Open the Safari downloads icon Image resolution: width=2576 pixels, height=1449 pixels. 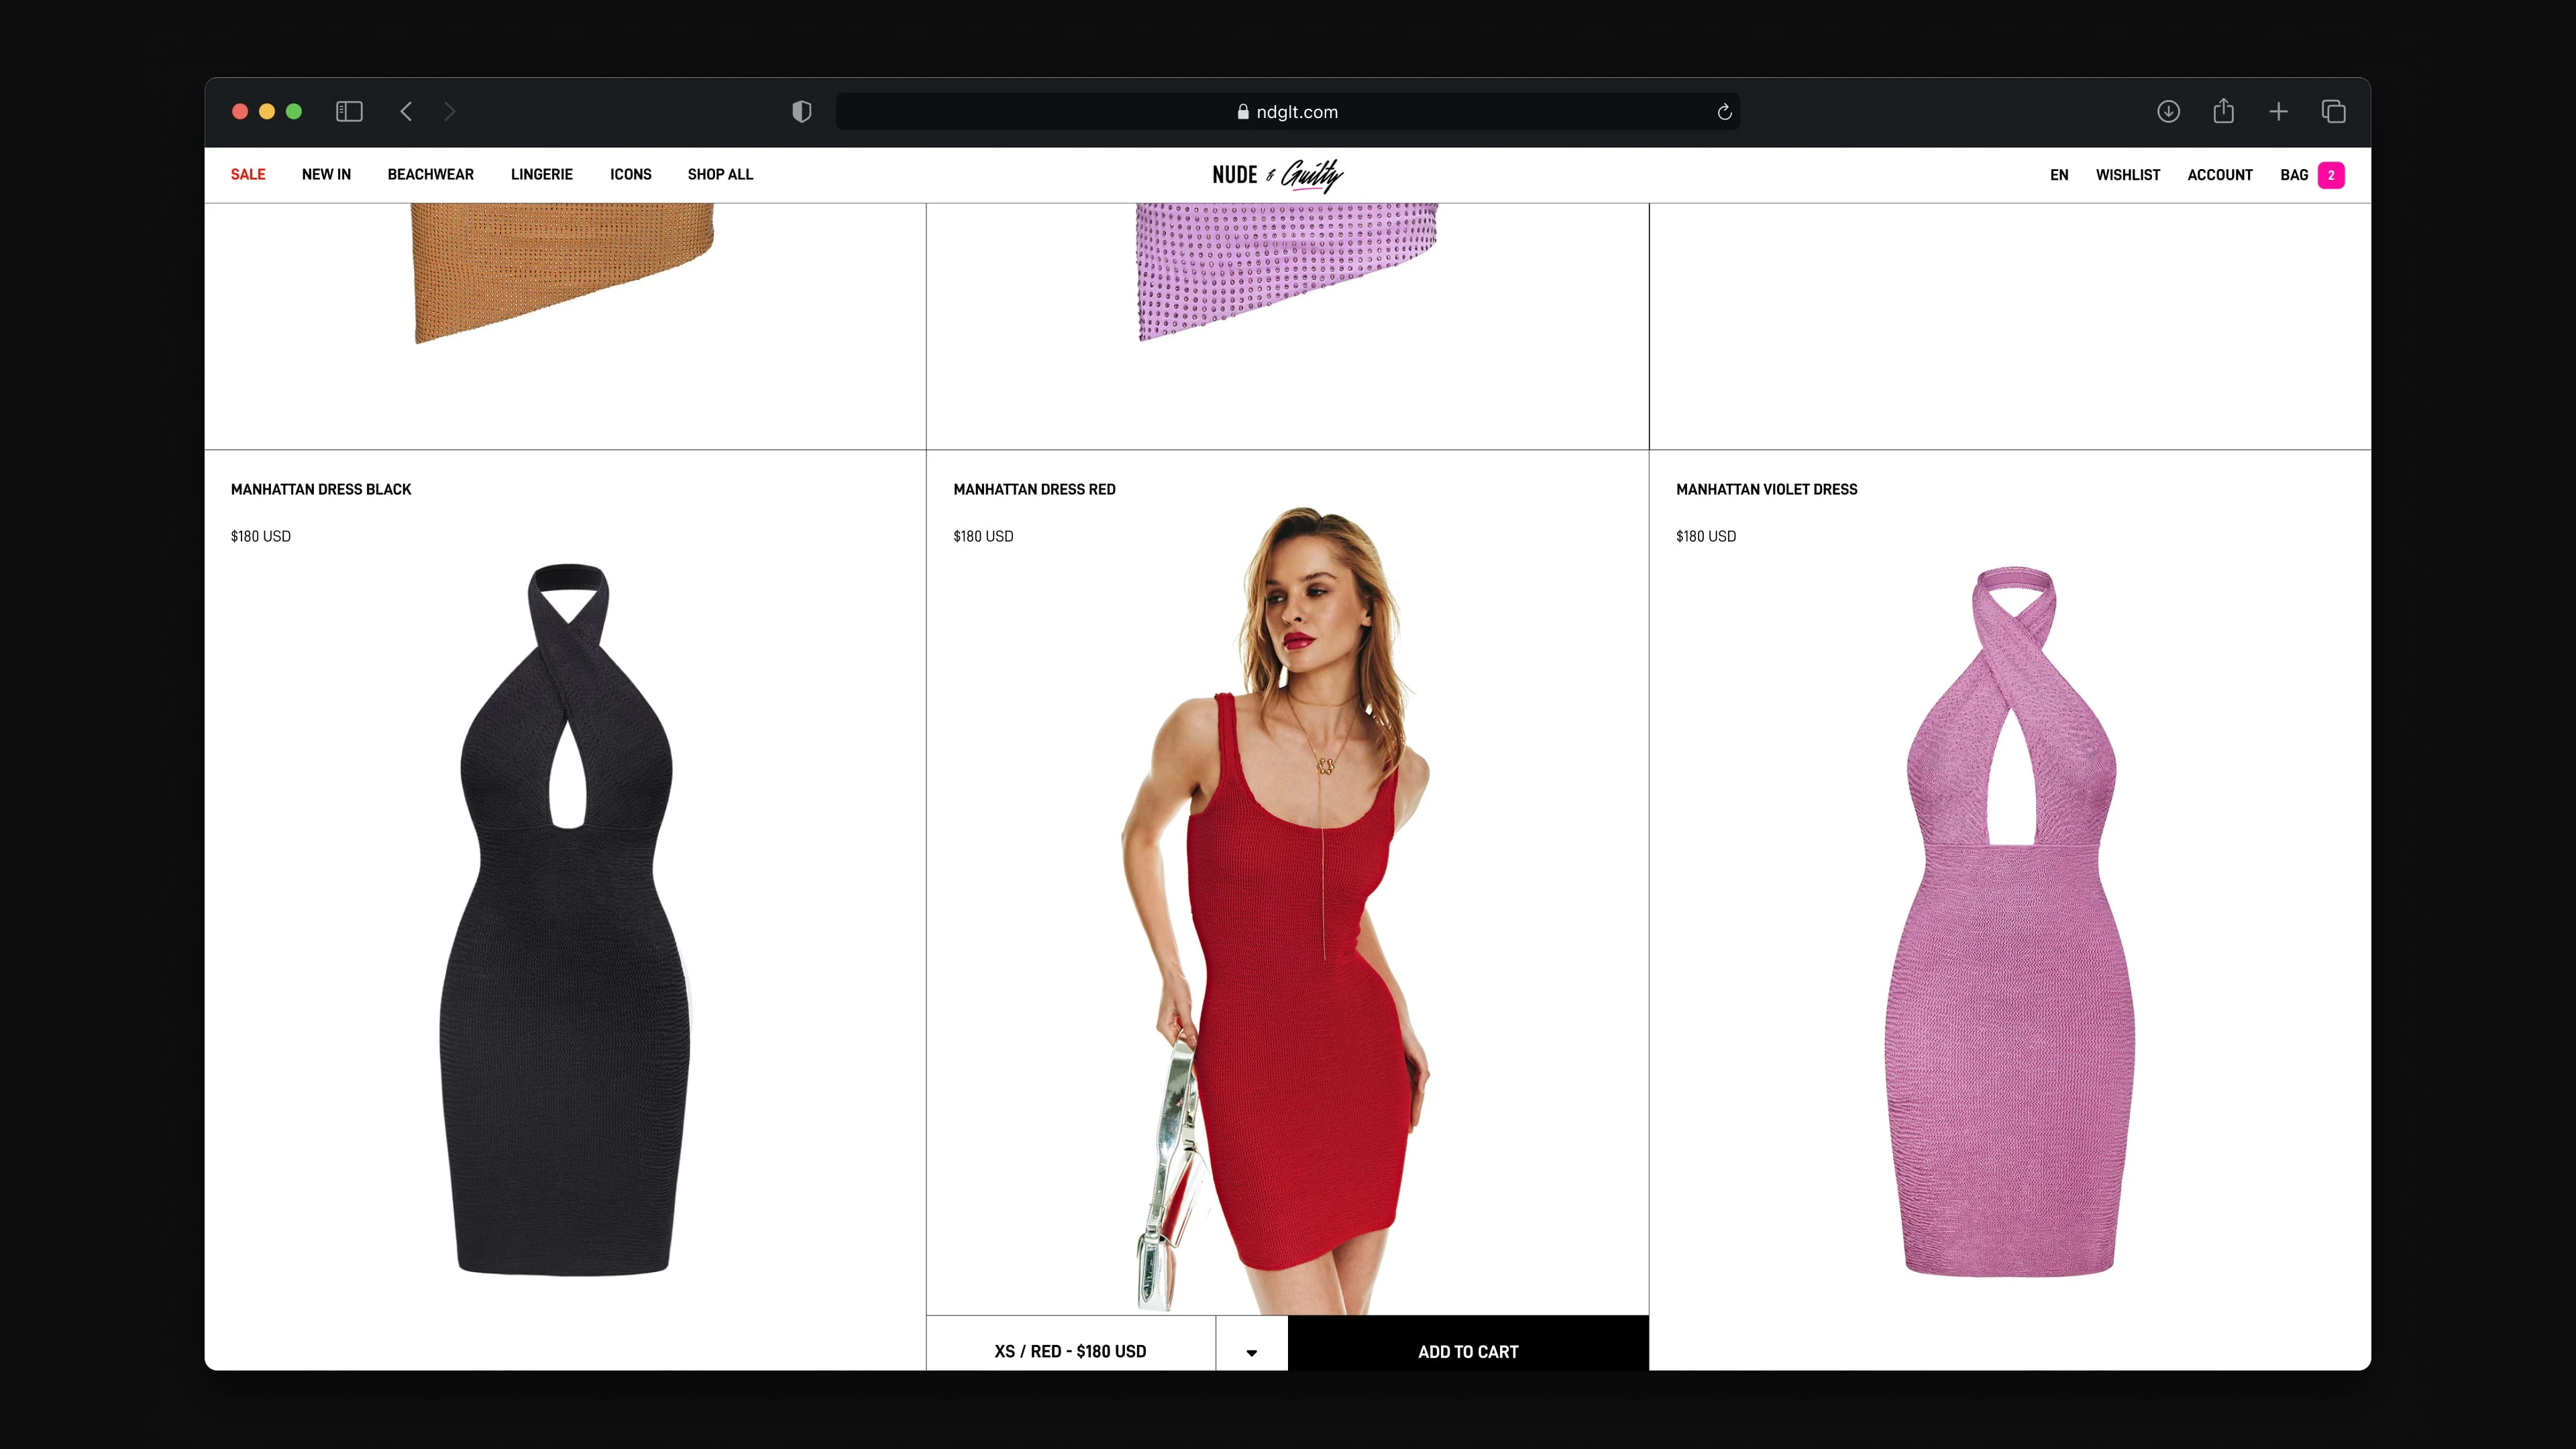tap(2168, 111)
